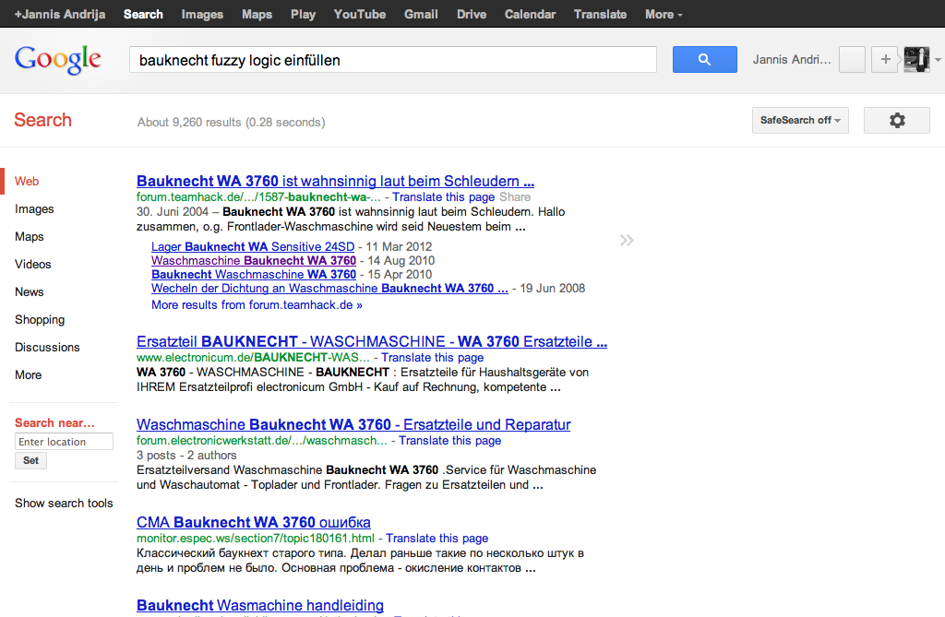Image resolution: width=945 pixels, height=617 pixels.
Task: Open Ersatzteil BAUKNECHT - WASCHMASCHINE result
Action: 372,341
